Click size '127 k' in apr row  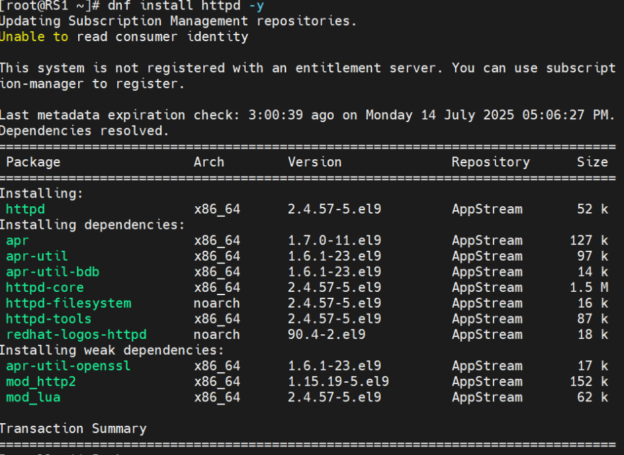pos(589,241)
